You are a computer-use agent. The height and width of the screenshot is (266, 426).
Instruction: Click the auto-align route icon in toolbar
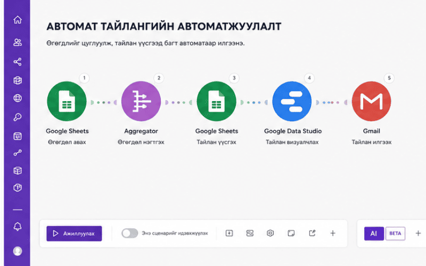point(250,233)
